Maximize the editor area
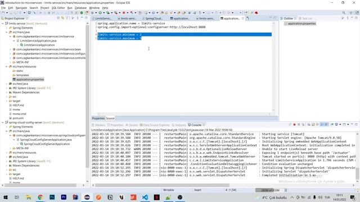 [275, 18]
